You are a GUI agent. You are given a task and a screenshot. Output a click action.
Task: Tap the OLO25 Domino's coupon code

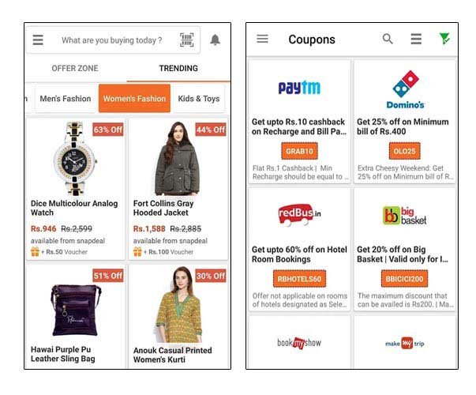click(405, 151)
